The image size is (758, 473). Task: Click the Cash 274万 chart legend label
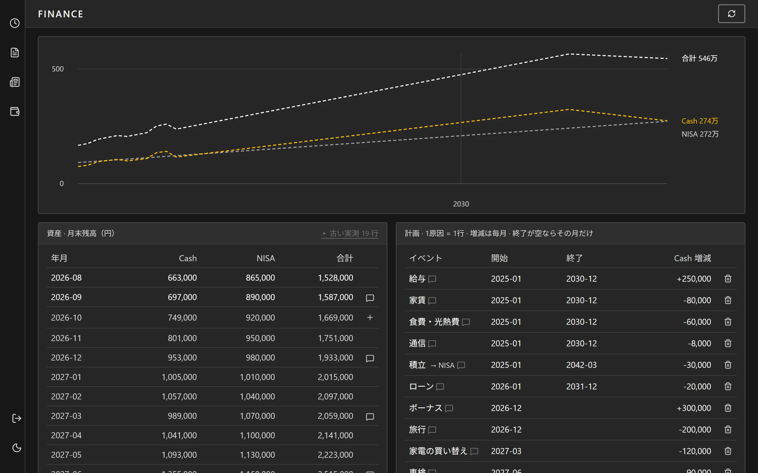coord(700,121)
